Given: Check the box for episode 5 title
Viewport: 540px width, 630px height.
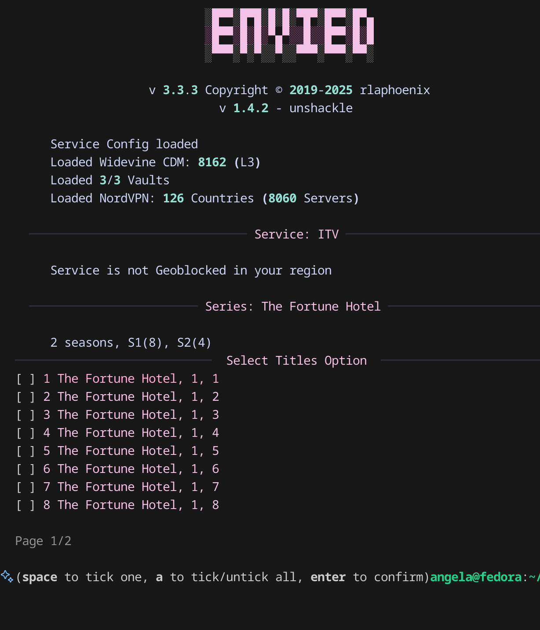Looking at the screenshot, I should (26, 451).
